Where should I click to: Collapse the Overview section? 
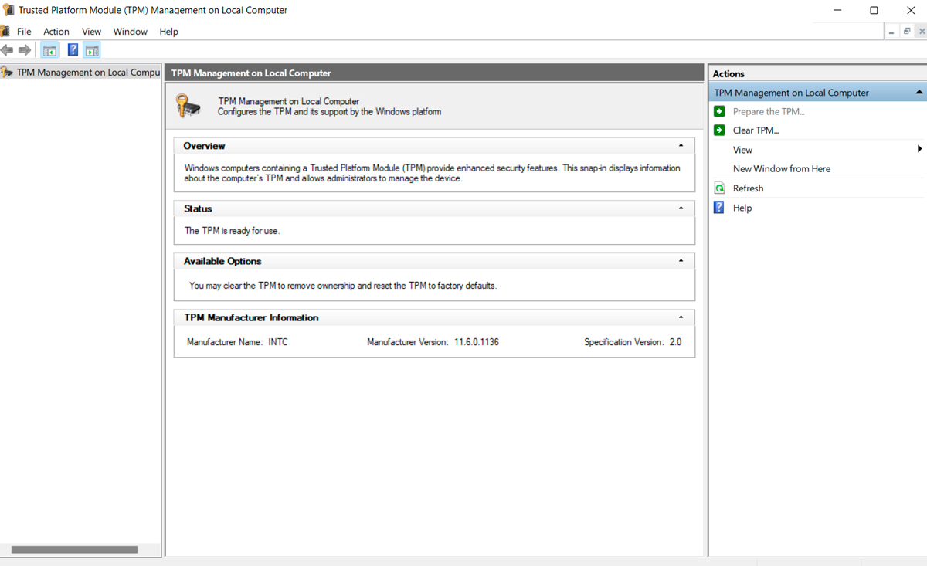(x=681, y=146)
